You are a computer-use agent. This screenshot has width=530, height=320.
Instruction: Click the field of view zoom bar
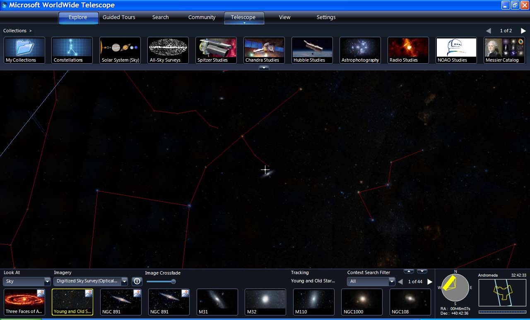(x=502, y=312)
